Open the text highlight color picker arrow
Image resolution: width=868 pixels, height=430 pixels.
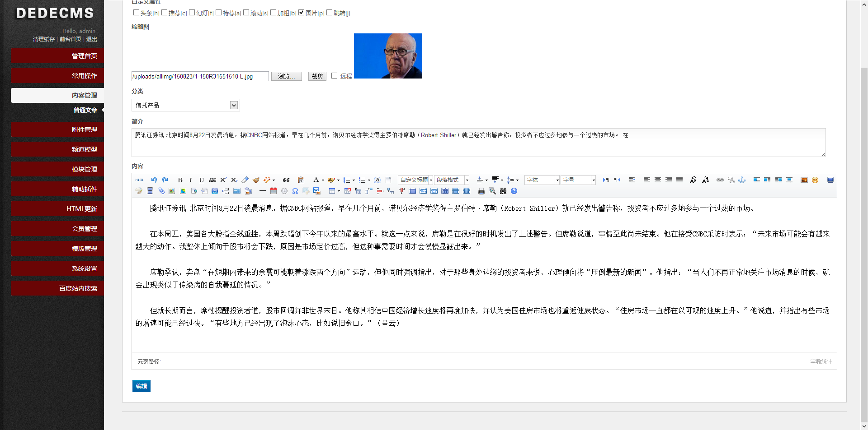coord(338,180)
